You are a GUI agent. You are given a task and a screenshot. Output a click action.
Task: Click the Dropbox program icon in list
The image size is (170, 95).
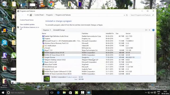pos(43,39)
